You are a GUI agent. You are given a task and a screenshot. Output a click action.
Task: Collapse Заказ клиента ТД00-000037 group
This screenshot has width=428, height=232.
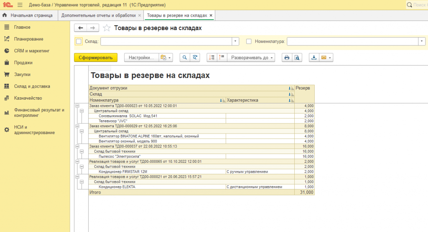click(77, 146)
